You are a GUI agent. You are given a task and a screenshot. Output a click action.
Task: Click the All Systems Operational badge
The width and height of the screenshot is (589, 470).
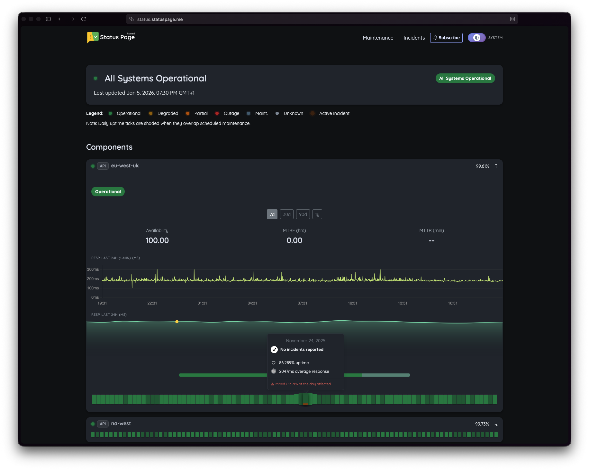tap(465, 78)
